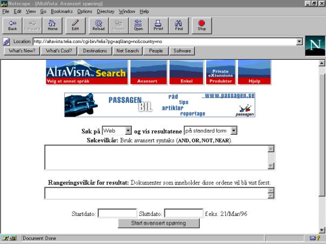Expand the 'Søk på' Web dropdown
The width and height of the screenshot is (326, 244).
click(x=128, y=130)
